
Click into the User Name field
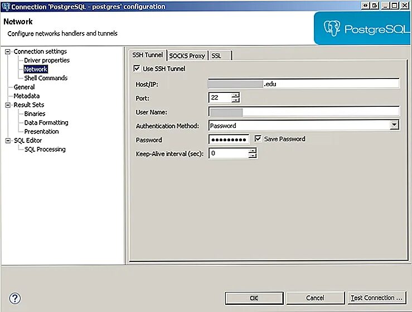(x=304, y=112)
